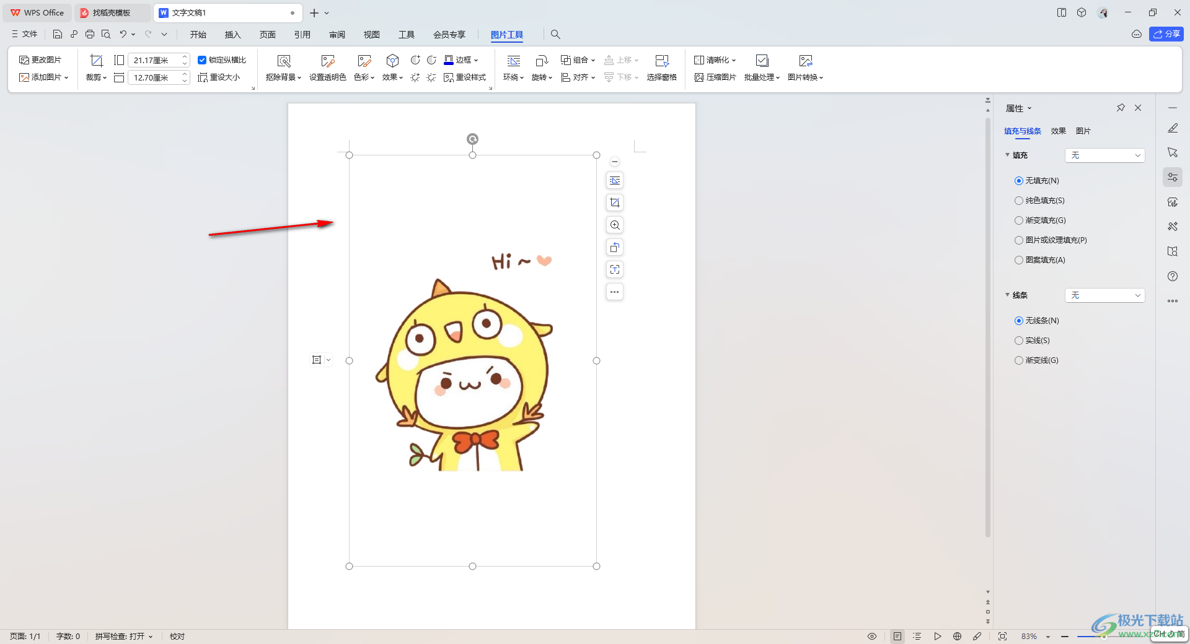
Task: Click proofreading (校对) in status bar
Action: [177, 636]
